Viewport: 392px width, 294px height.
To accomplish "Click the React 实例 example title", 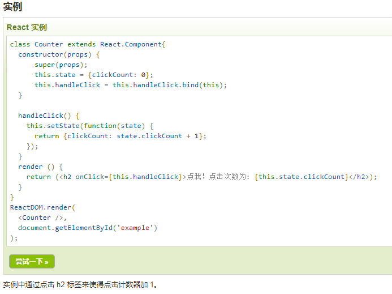I will tap(27, 27).
